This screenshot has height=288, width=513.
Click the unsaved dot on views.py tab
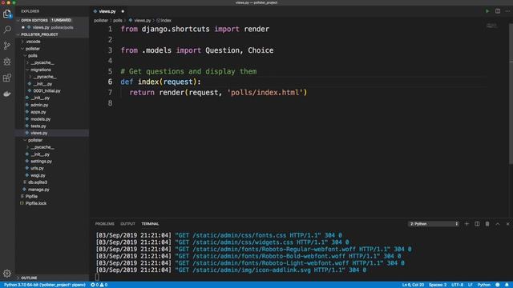pyautogui.click(x=123, y=11)
